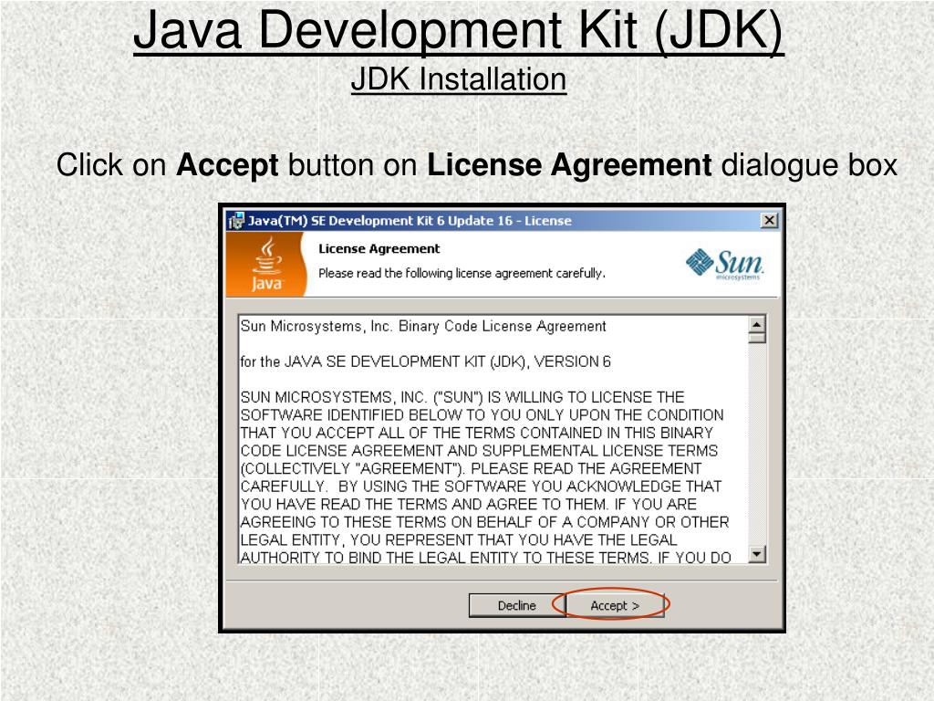934x701 pixels.
Task: Click the line starting 'SUN MICROSYSTEMS, INC. ("SUN")'
Action: pos(462,397)
